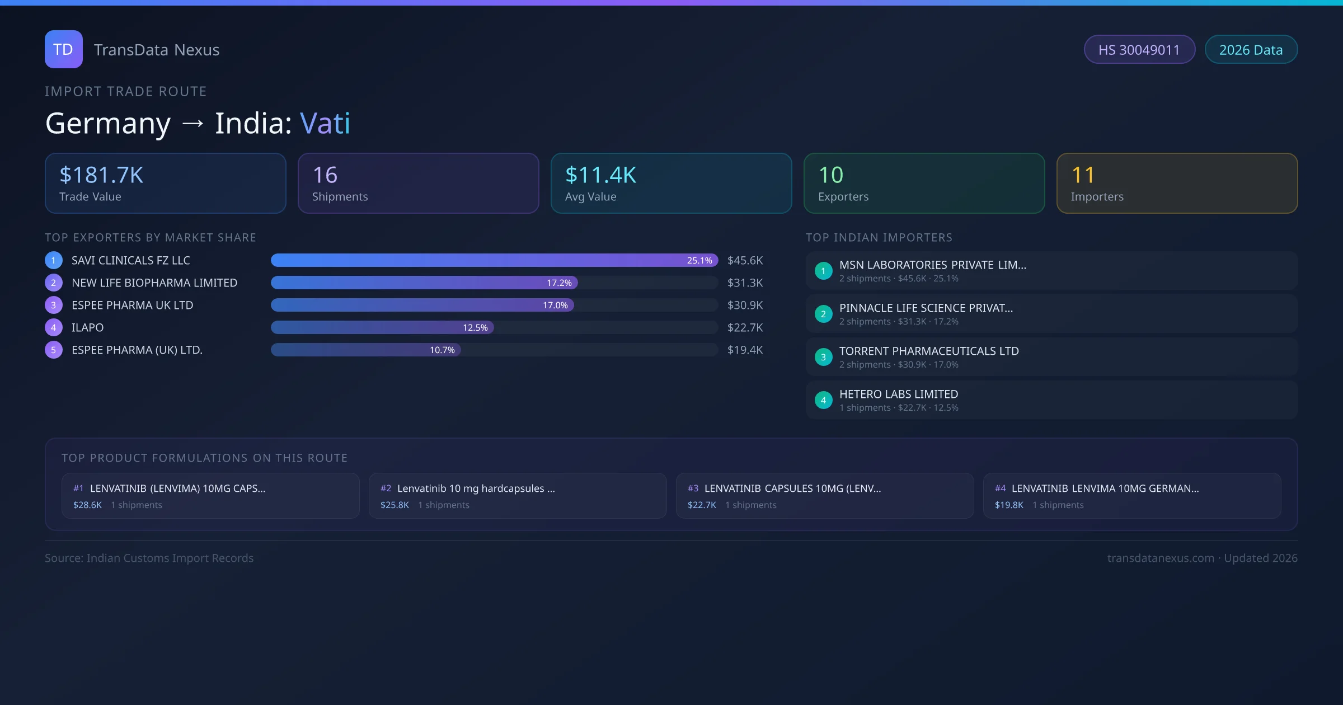Click the 25.1% market share bar
This screenshot has height=705, width=1343.
[x=494, y=260]
